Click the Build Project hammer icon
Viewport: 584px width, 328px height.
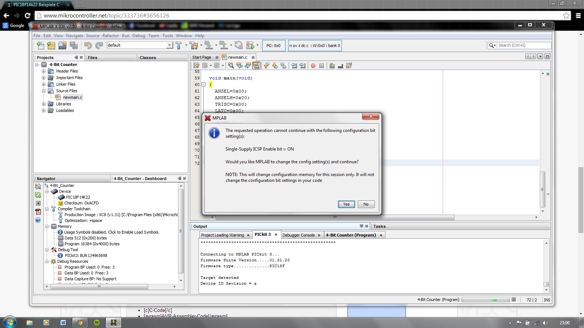178,45
